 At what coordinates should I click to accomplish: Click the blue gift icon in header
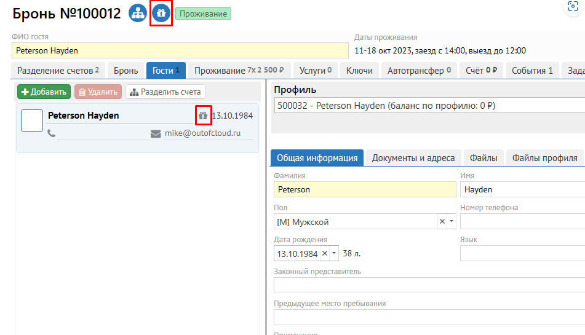tap(161, 14)
